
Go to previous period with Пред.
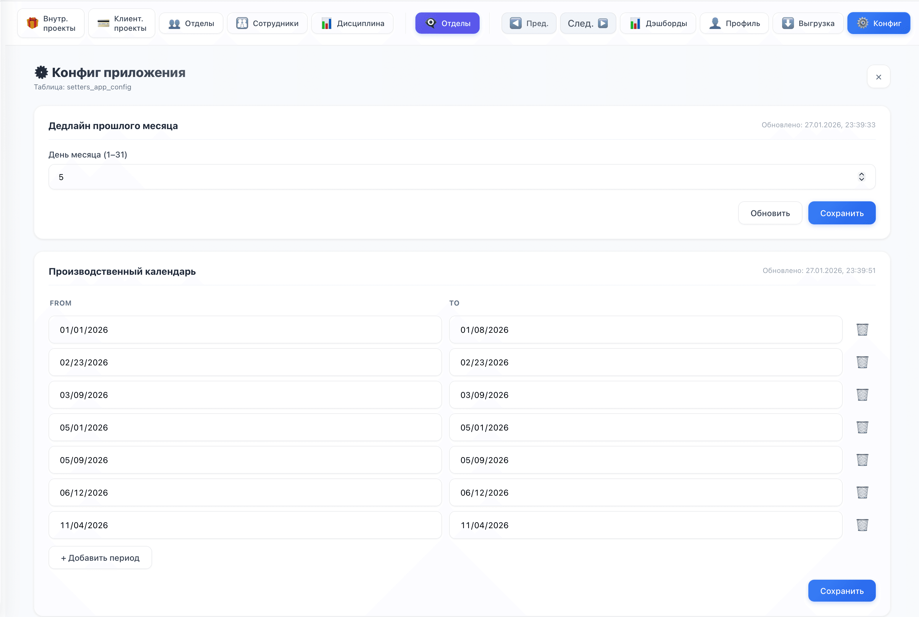(x=528, y=23)
